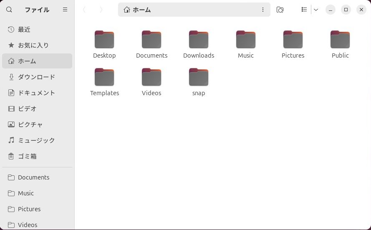Select the Downloads folder icon
Viewport: 371px width, 230px height.
point(199,40)
